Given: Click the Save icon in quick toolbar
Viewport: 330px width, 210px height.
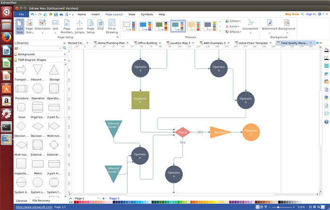Looking at the screenshot, I should pos(56,14).
